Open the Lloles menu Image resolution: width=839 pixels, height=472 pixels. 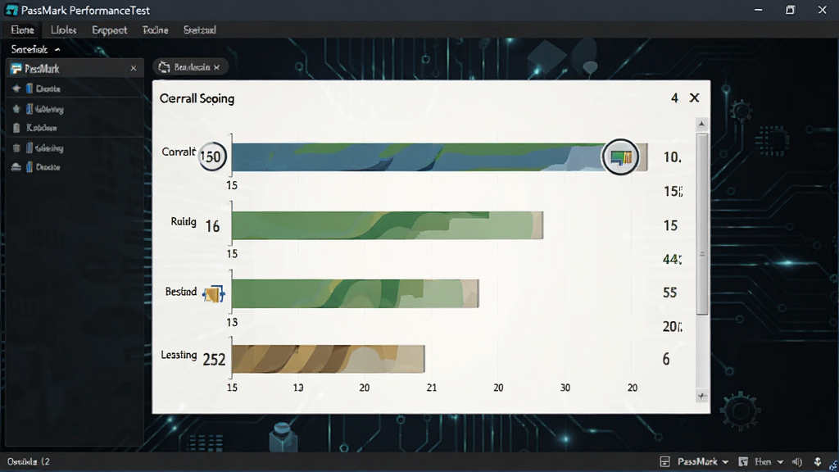click(x=63, y=30)
